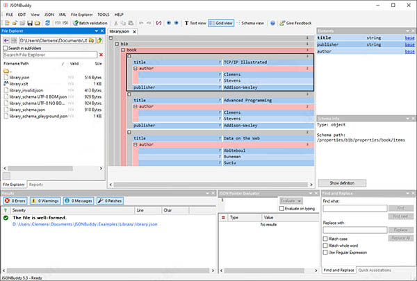Click the red X beside the search field
The image size is (417, 281).
[101, 54]
